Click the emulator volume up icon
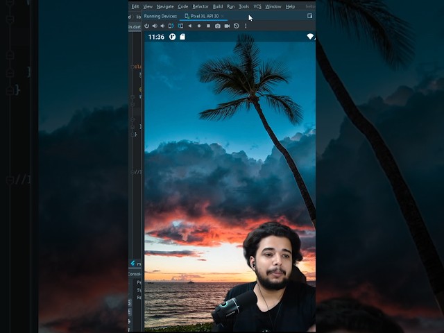 point(155,26)
